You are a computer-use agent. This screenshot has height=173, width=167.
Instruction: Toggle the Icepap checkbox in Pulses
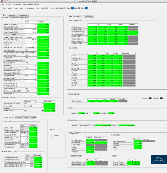[52, 136]
